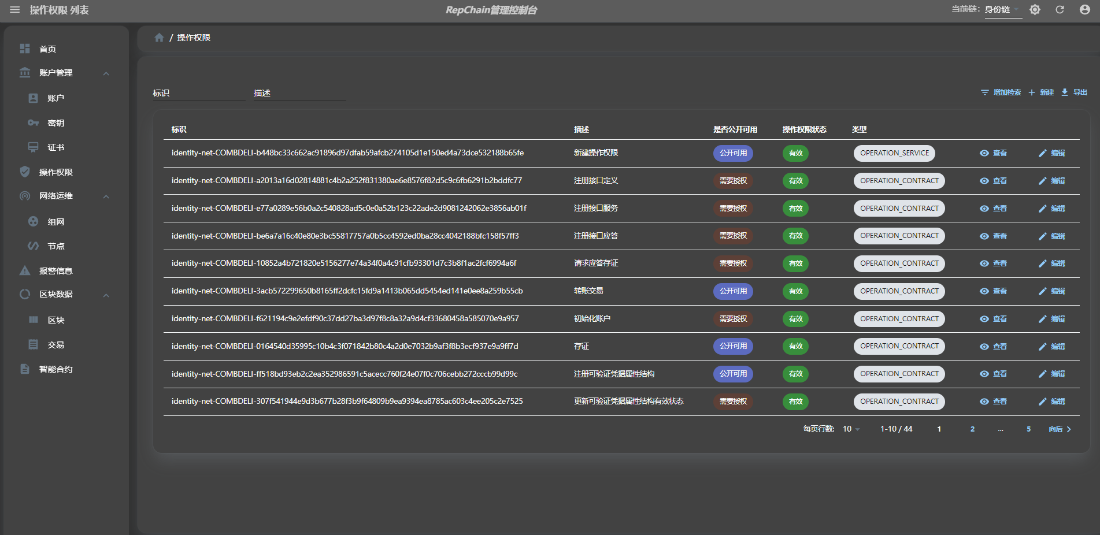Image resolution: width=1100 pixels, height=535 pixels.
Task: Click the dashboard icon beside 首页
Action: 25,49
